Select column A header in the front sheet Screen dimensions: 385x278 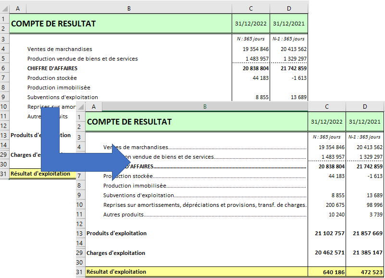click(x=94, y=107)
